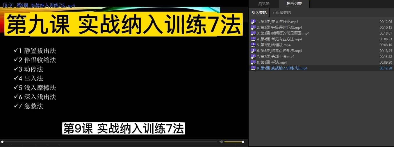394x147 pixels.
Task: Click the seek bar in the middle
Action: (109, 142)
